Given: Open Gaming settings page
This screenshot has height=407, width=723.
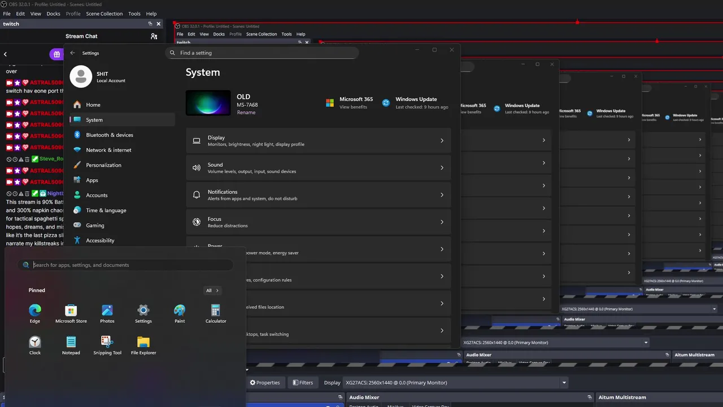Looking at the screenshot, I should pos(122,225).
